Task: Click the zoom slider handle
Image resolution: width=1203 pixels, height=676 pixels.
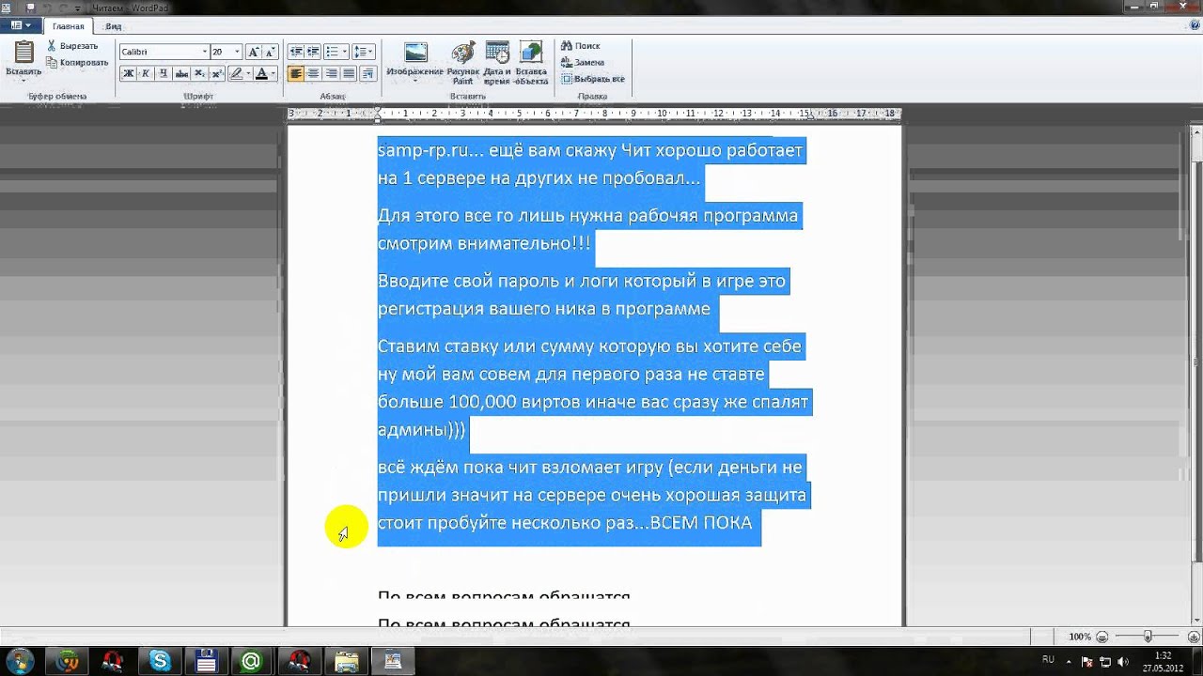Action: tap(1148, 637)
